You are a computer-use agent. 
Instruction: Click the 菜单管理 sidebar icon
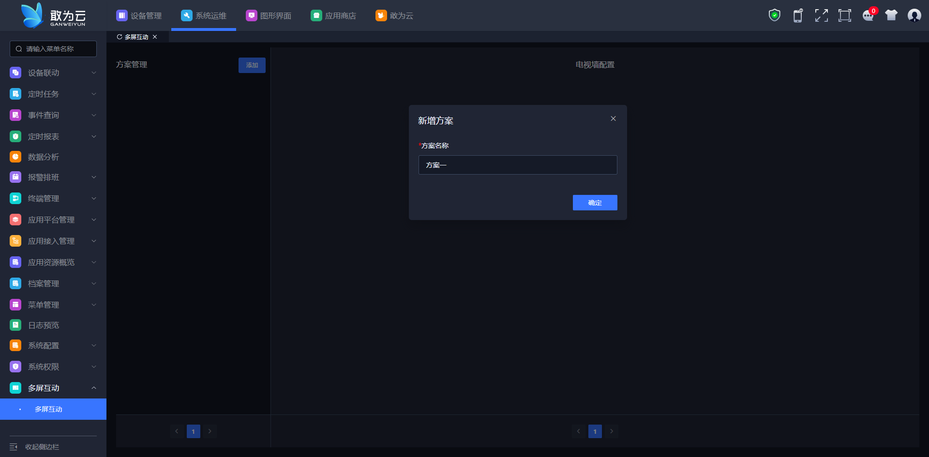coord(15,305)
